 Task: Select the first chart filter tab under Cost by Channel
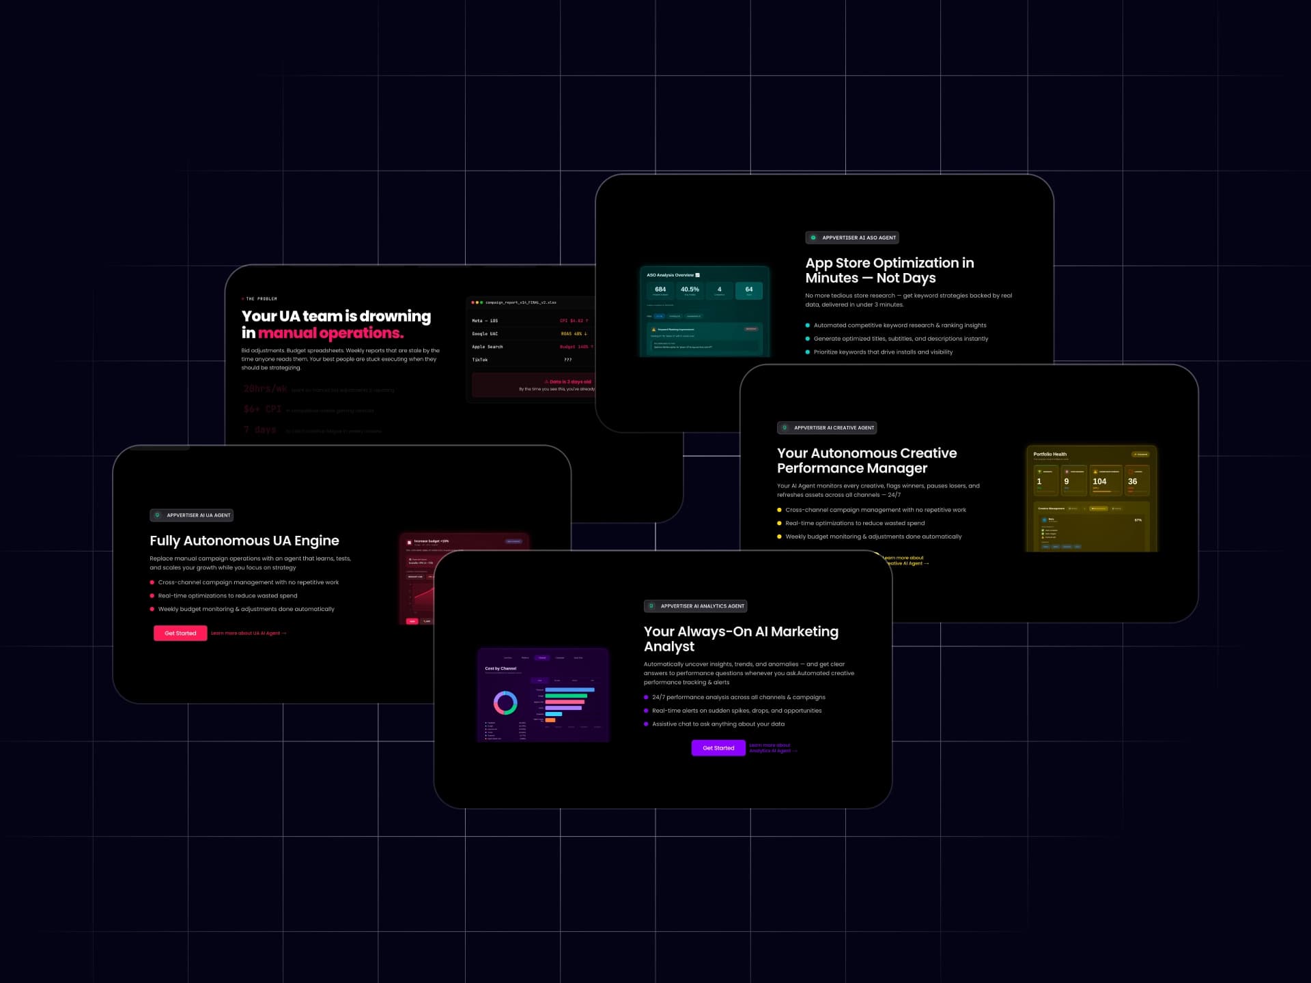539,681
